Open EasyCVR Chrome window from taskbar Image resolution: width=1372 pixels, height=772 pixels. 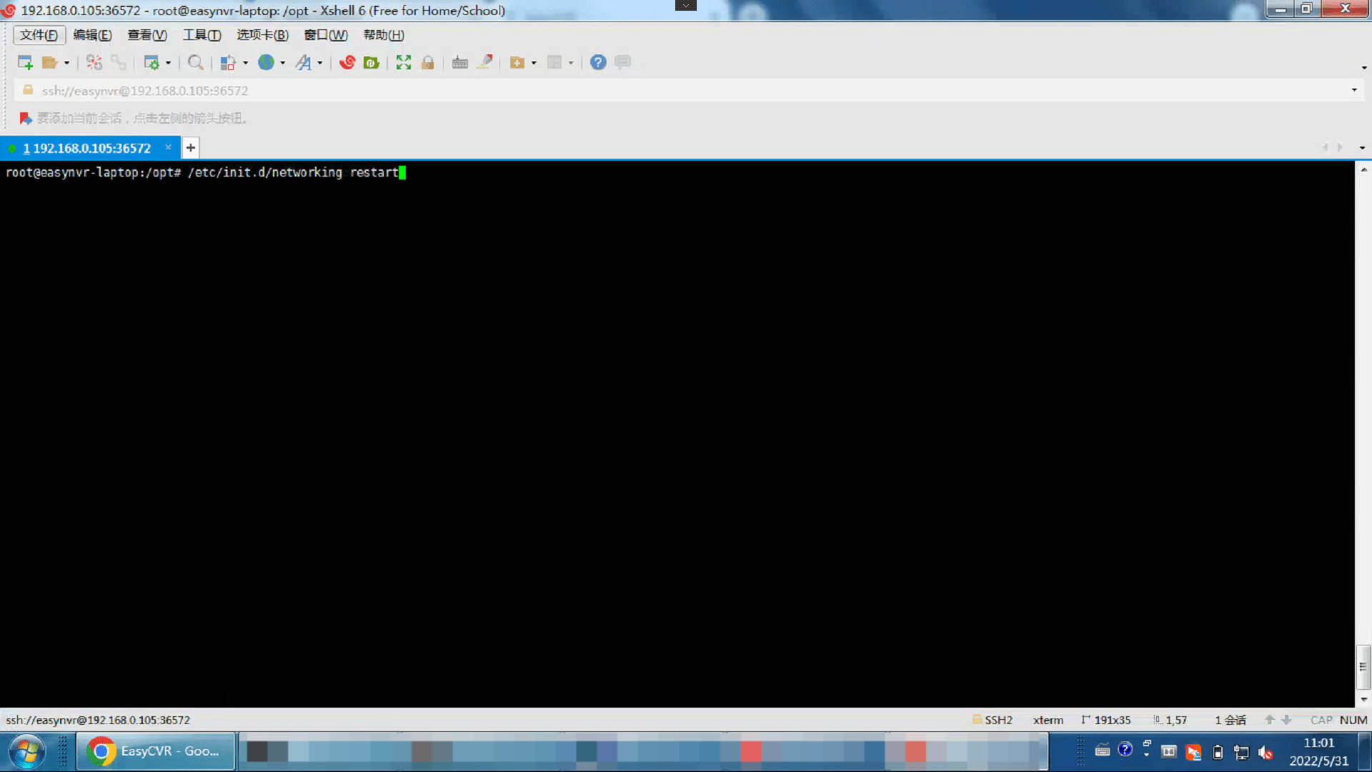[x=156, y=751]
